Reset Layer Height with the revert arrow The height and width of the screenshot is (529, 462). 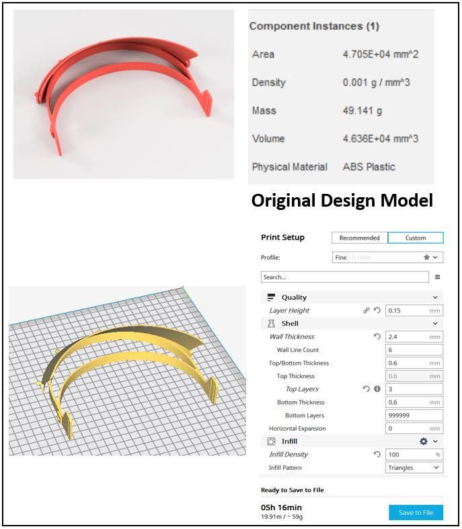(377, 310)
